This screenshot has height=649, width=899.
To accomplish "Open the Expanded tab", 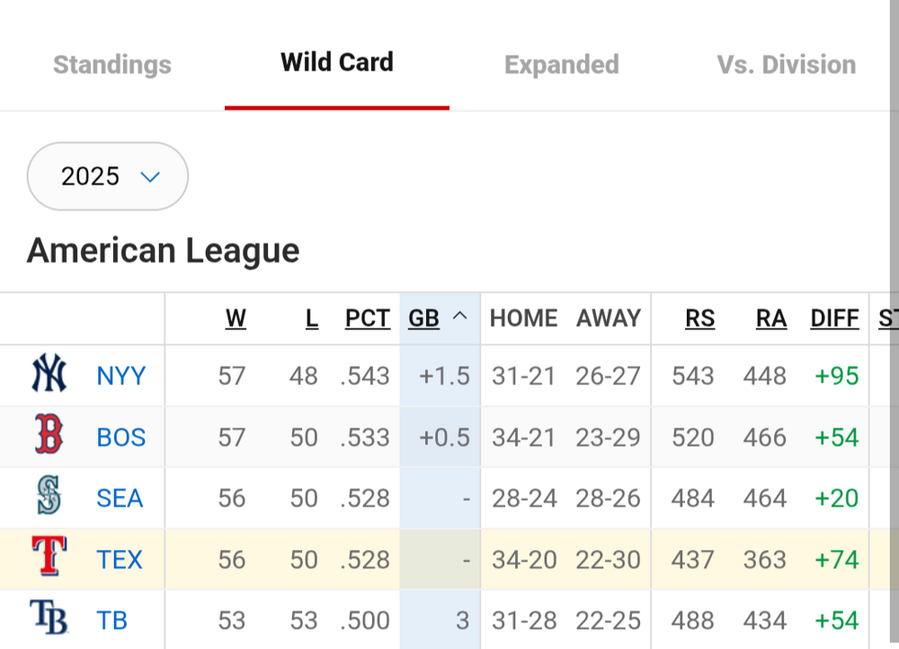I will (562, 65).
